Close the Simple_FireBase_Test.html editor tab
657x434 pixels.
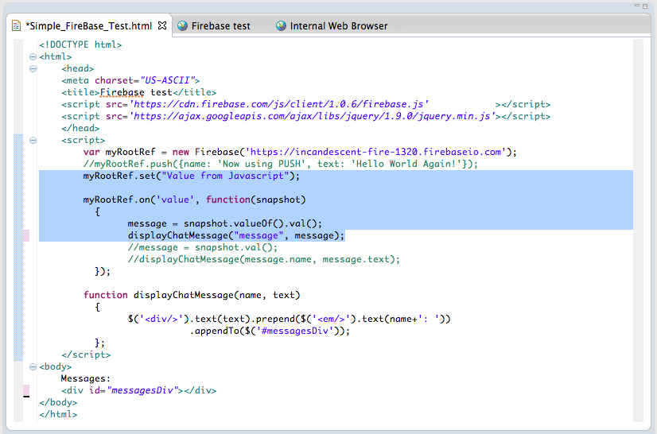tap(162, 25)
